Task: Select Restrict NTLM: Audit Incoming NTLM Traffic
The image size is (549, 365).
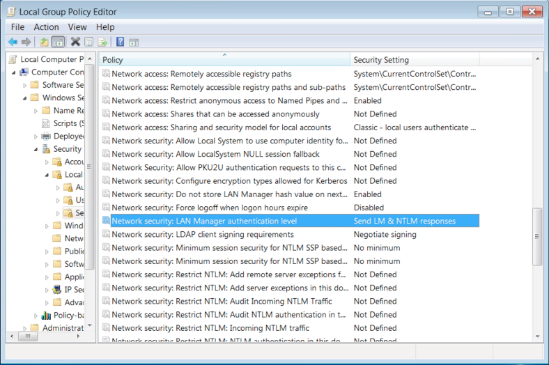Action: [x=222, y=301]
